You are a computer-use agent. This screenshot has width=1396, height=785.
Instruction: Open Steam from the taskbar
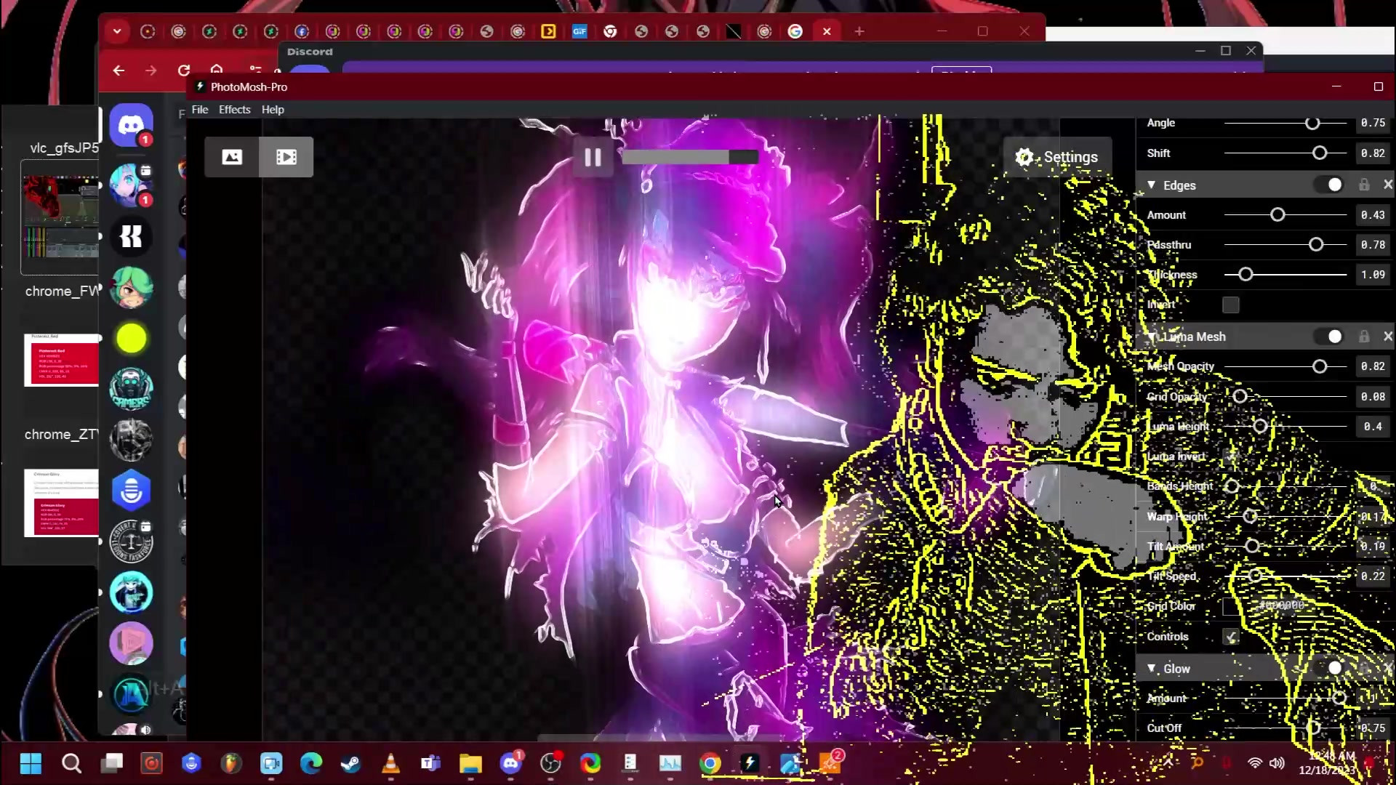(350, 763)
